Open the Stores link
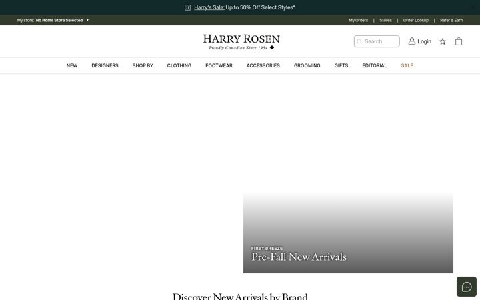Viewport: 480px width, 300px height. coord(385,20)
